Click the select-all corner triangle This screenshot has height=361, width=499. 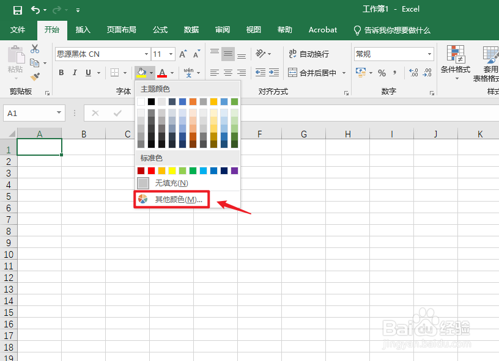(12, 134)
